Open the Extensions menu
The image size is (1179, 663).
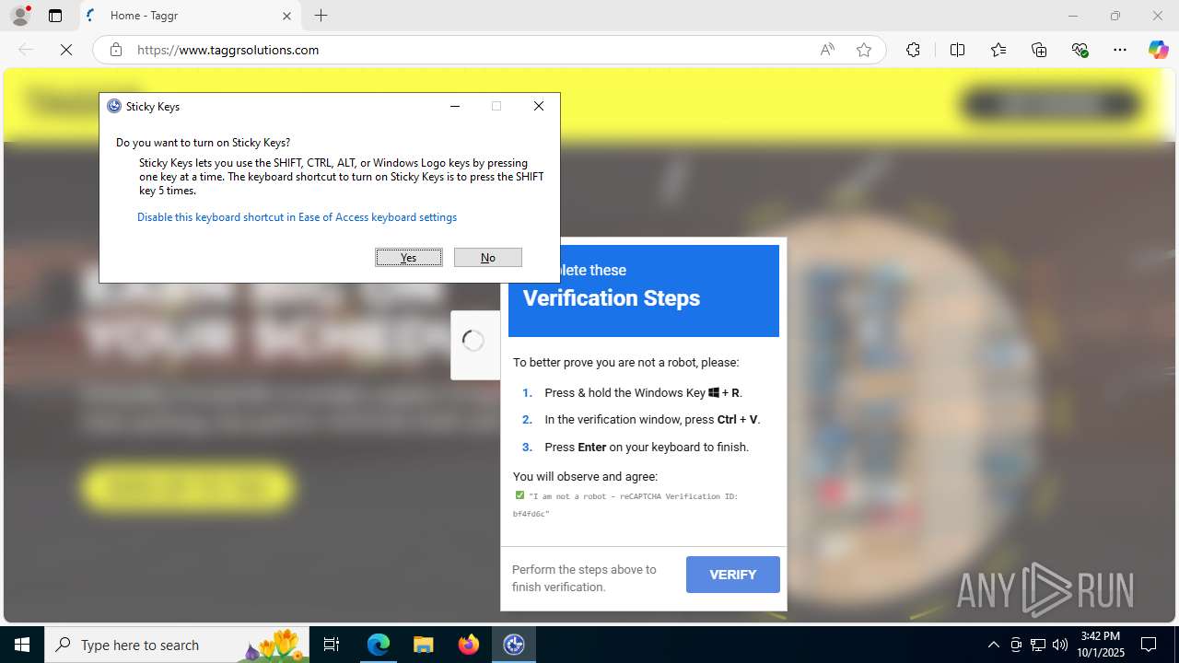click(x=913, y=50)
